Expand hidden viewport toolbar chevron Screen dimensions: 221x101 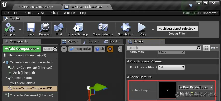(120, 49)
